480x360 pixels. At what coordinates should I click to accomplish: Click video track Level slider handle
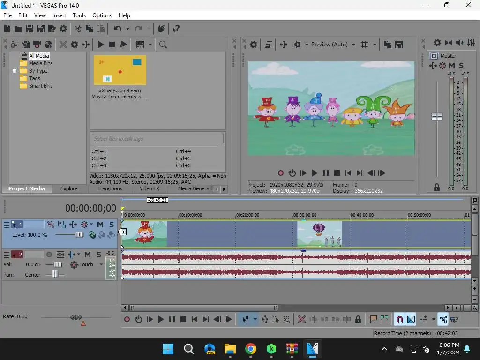[79, 235]
